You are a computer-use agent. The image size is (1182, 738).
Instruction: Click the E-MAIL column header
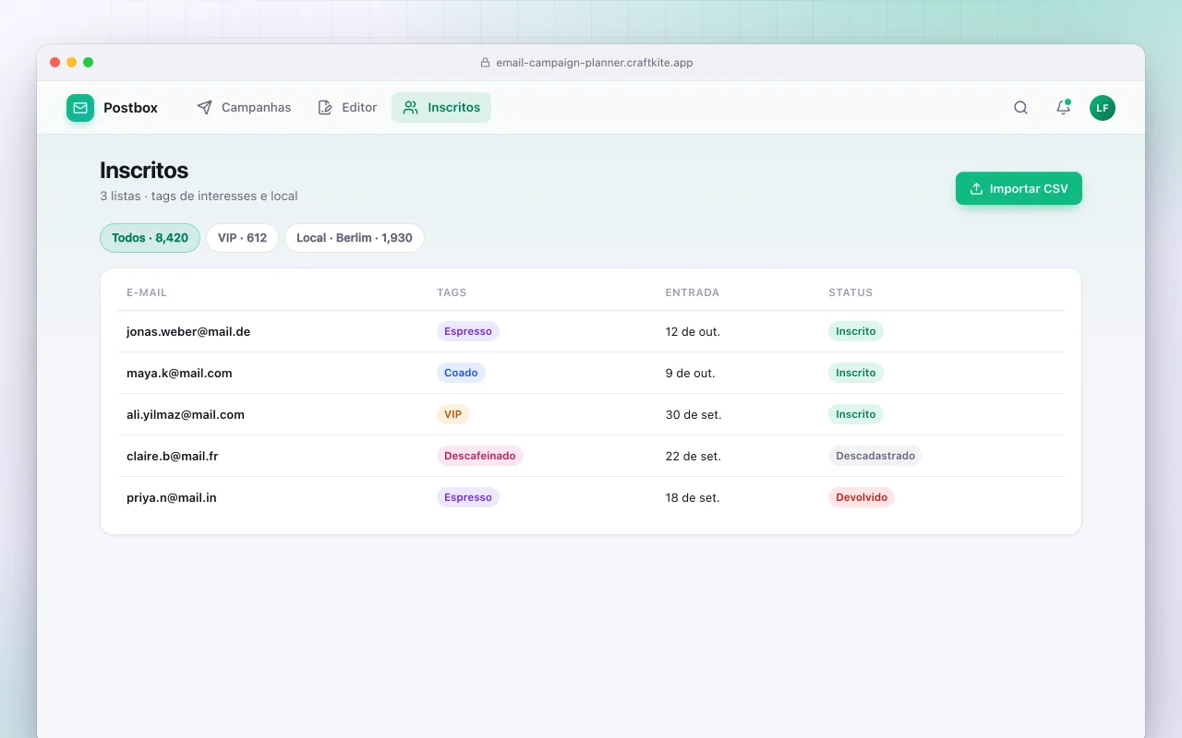pos(147,292)
